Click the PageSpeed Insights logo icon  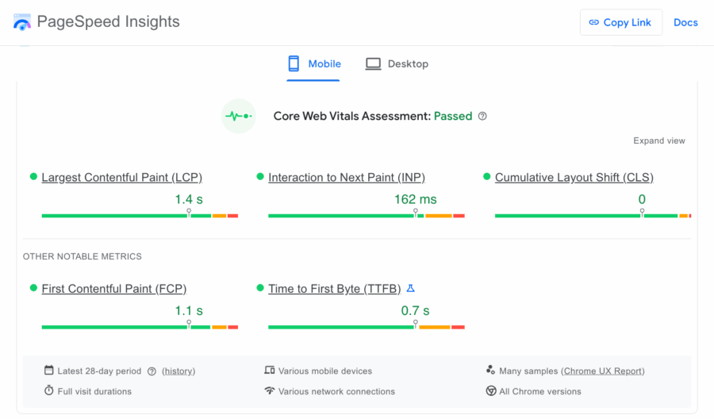point(22,22)
